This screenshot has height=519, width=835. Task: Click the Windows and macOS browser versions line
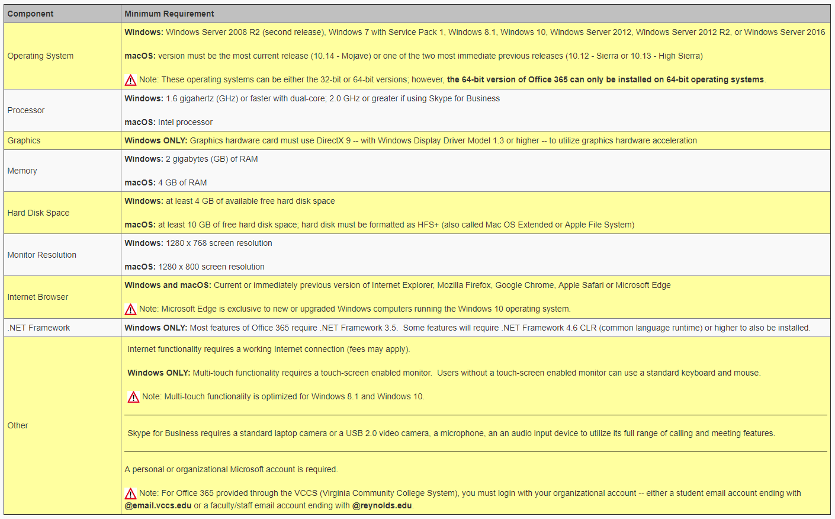(x=397, y=285)
